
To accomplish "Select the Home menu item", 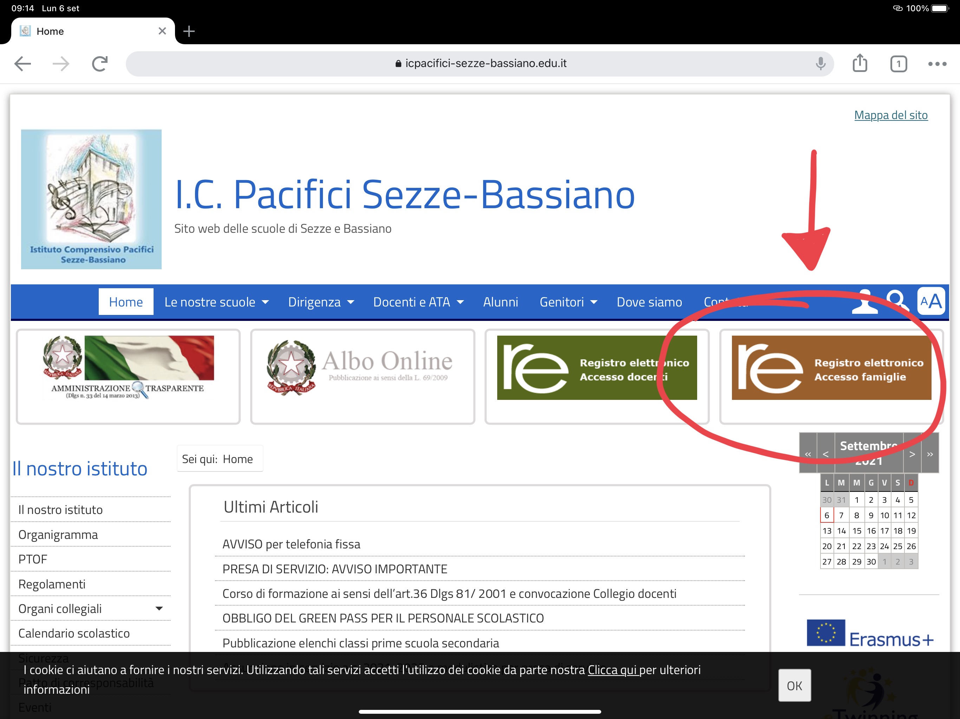I will 126,302.
